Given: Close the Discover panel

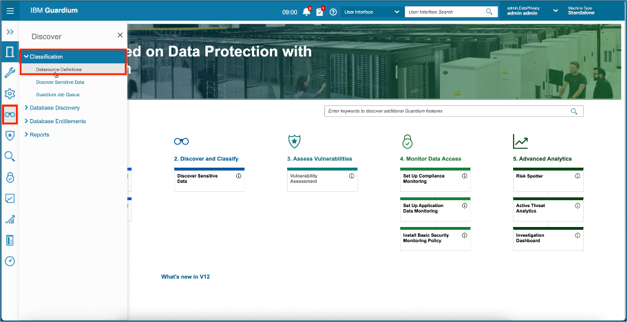Looking at the screenshot, I should point(120,35).
